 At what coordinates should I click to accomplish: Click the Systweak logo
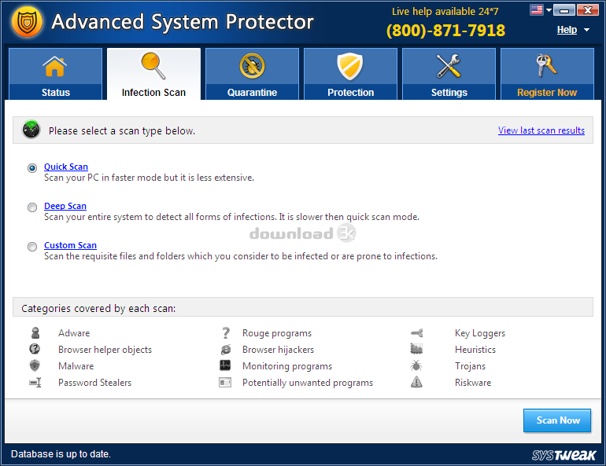pyautogui.click(x=564, y=455)
